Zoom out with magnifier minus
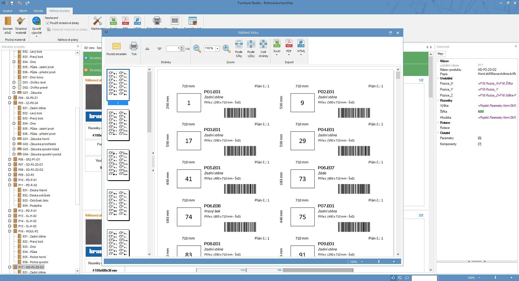Screen dimensions: 519x281 [197, 48]
